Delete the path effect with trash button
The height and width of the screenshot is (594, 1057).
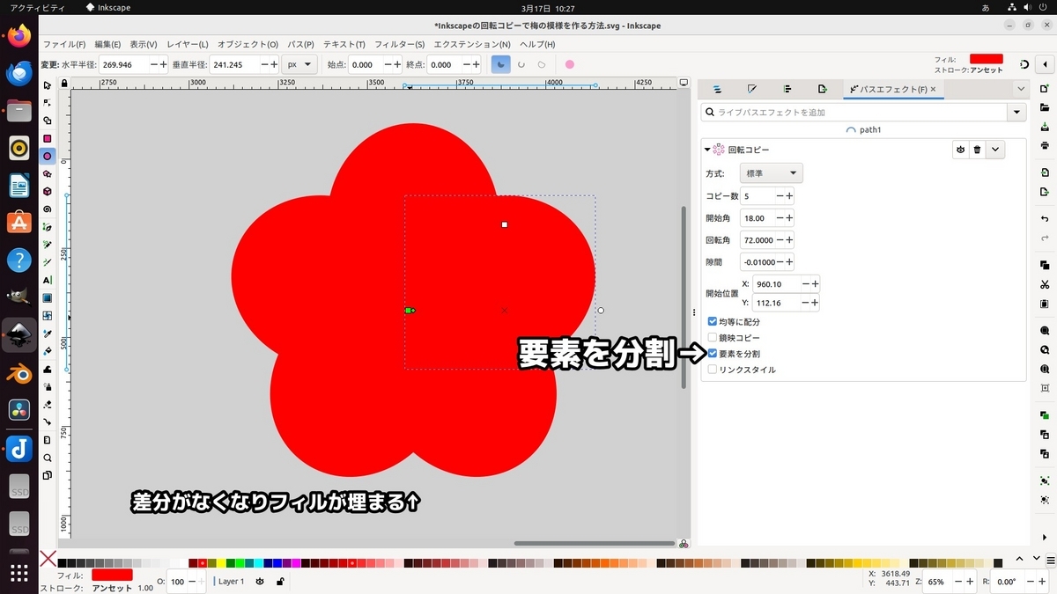(977, 150)
